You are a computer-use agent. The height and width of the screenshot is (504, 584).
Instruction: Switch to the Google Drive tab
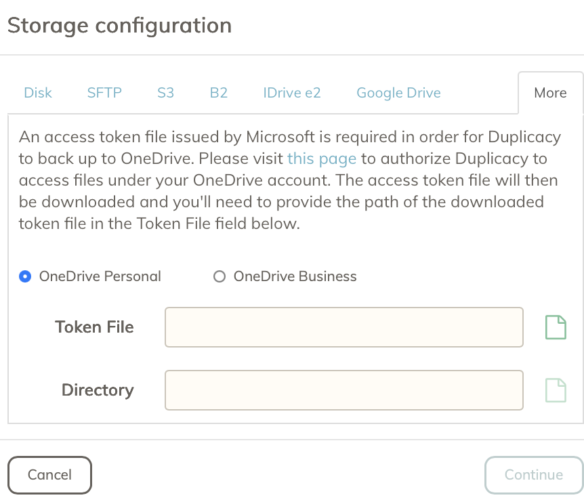click(x=398, y=93)
